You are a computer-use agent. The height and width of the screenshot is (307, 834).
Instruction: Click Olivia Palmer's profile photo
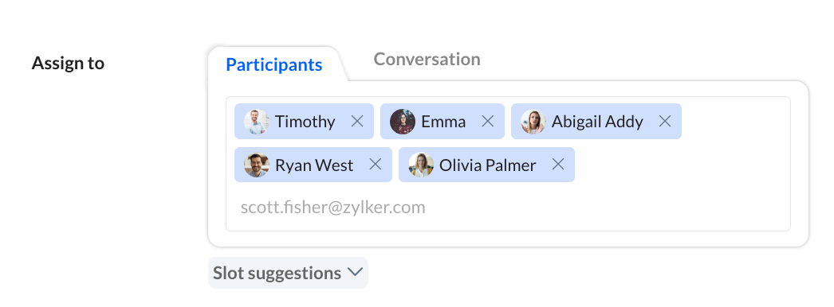click(x=421, y=165)
